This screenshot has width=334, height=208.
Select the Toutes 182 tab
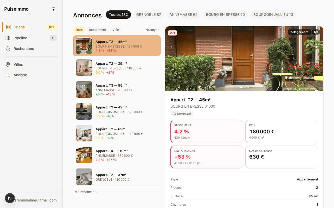tap(118, 15)
